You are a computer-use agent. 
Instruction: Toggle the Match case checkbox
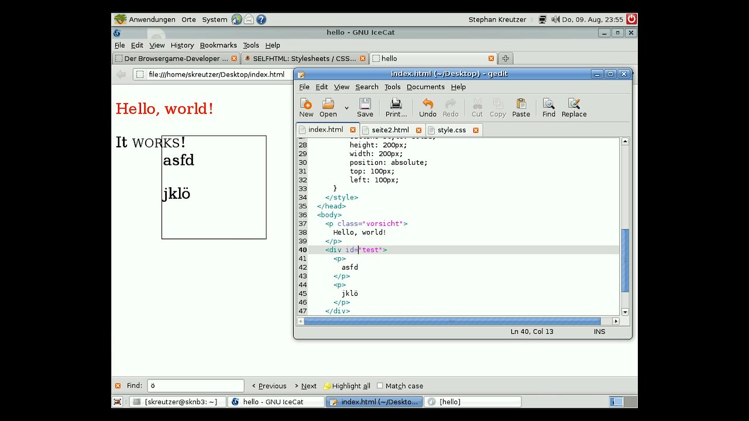(x=380, y=386)
